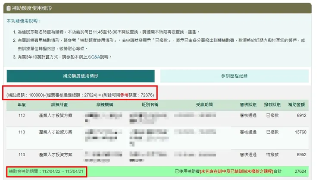
Task: Select the 補助額度使用情形 tab
Action: tap(81, 76)
